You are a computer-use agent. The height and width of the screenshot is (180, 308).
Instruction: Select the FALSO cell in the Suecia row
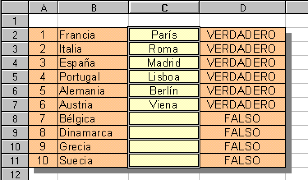coord(242,160)
